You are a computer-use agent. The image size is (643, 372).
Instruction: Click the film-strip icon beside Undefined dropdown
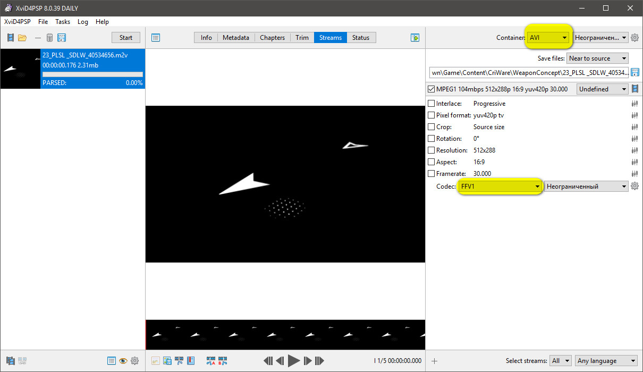click(x=634, y=89)
